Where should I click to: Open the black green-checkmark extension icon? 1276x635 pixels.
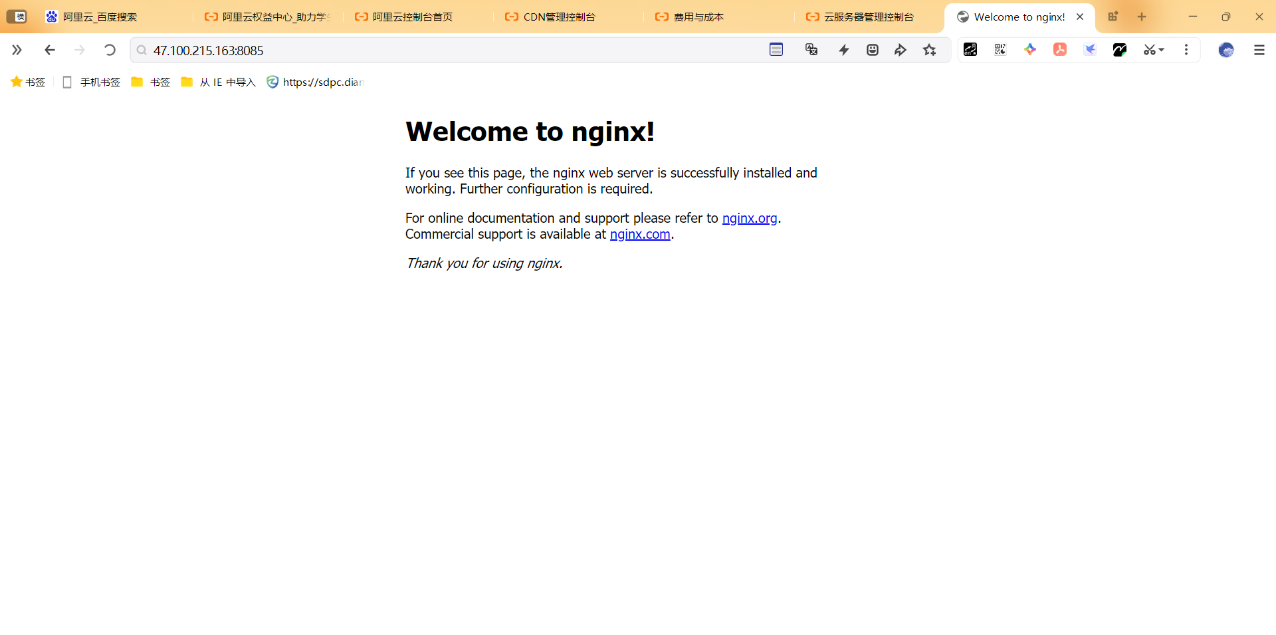point(1120,49)
